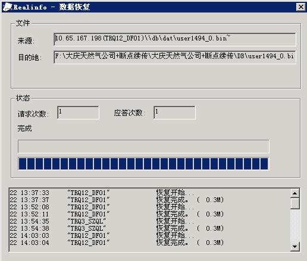
Task: Click the blue segmented progress bar
Action: [x=143, y=163]
